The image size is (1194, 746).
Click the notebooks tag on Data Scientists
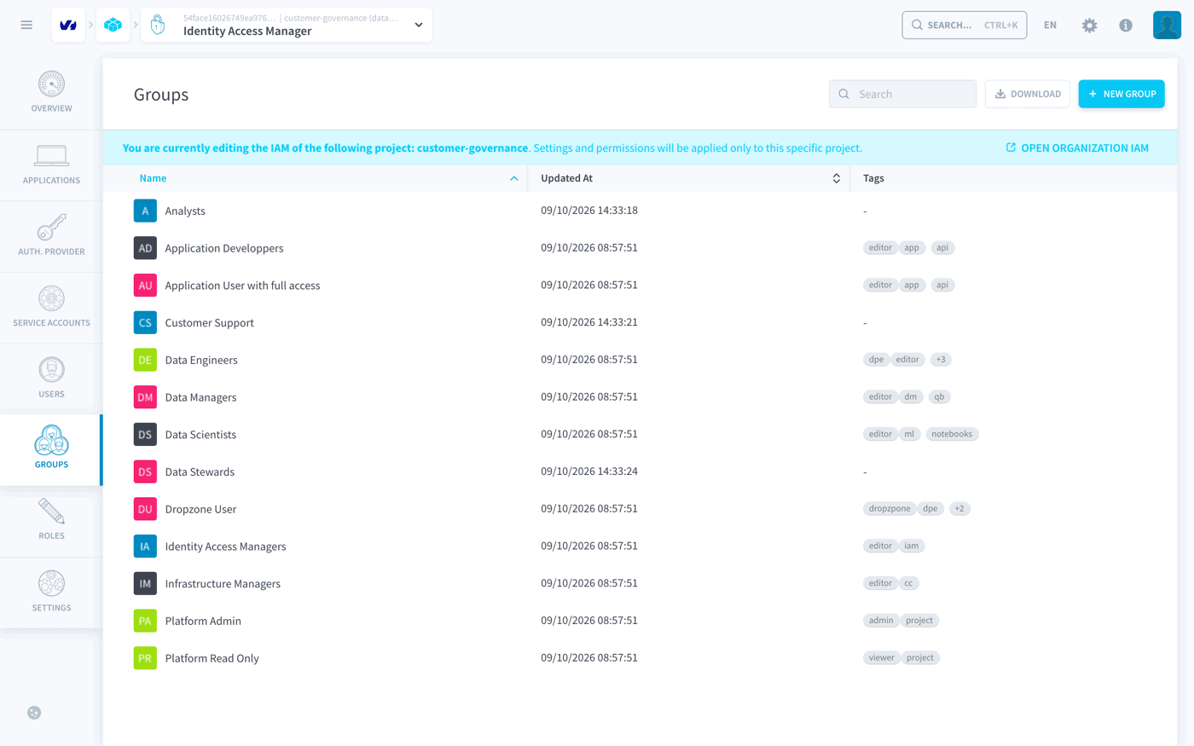pyautogui.click(x=952, y=434)
